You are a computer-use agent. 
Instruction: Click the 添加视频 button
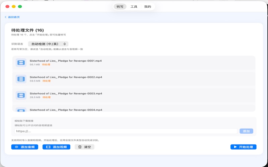(56, 147)
